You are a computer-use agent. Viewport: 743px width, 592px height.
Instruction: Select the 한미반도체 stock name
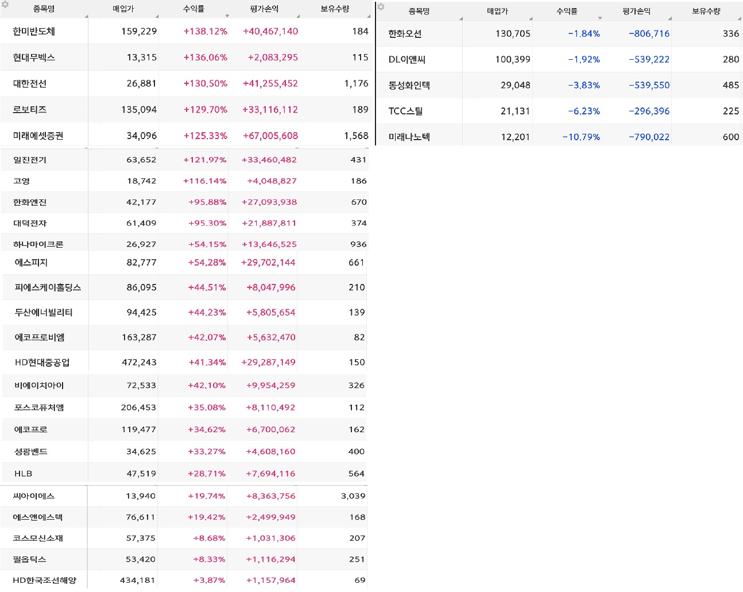[34, 32]
